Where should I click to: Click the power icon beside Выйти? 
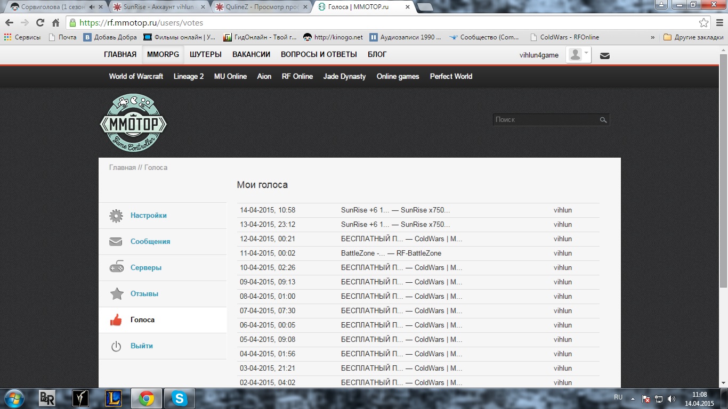click(116, 346)
